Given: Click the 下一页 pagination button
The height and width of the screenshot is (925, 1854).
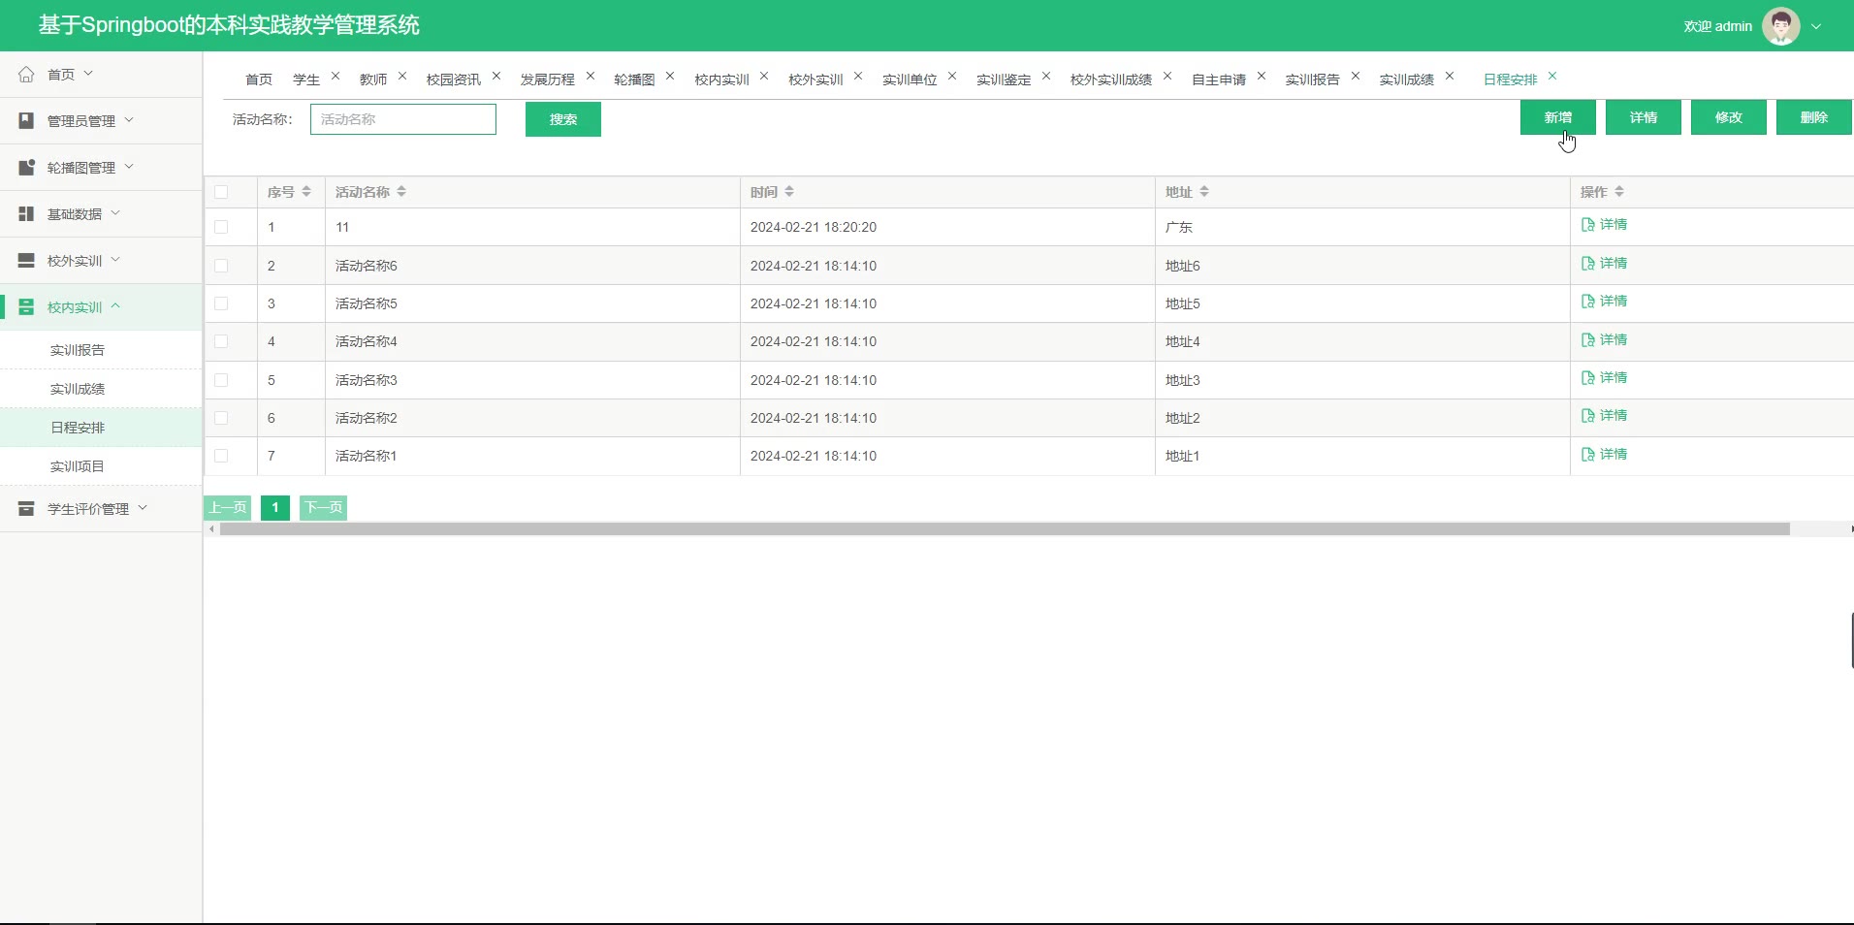Looking at the screenshot, I should coord(324,507).
